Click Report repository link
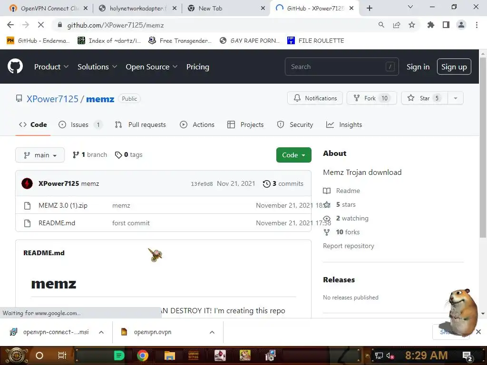Screen dimensions: 487x365 click(x=349, y=246)
